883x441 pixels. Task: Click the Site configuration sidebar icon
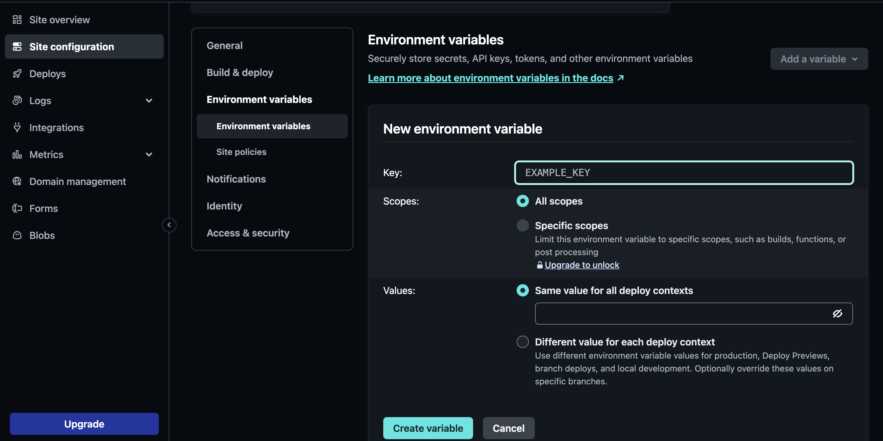point(17,47)
